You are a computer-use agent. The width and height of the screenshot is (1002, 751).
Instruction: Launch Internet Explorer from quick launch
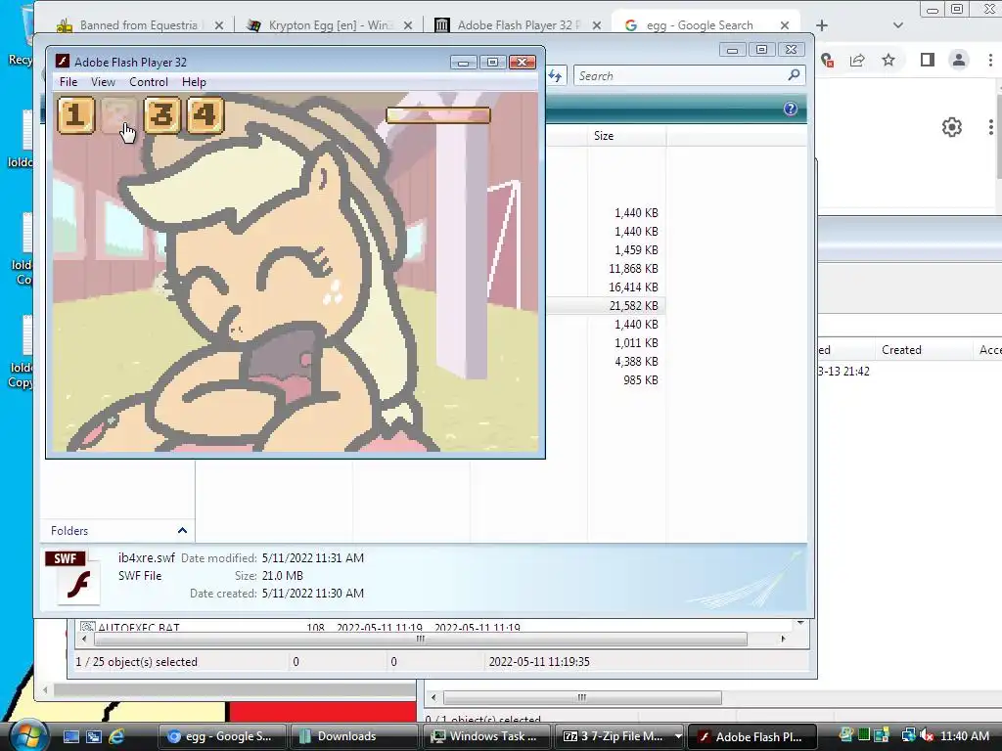coord(116,736)
